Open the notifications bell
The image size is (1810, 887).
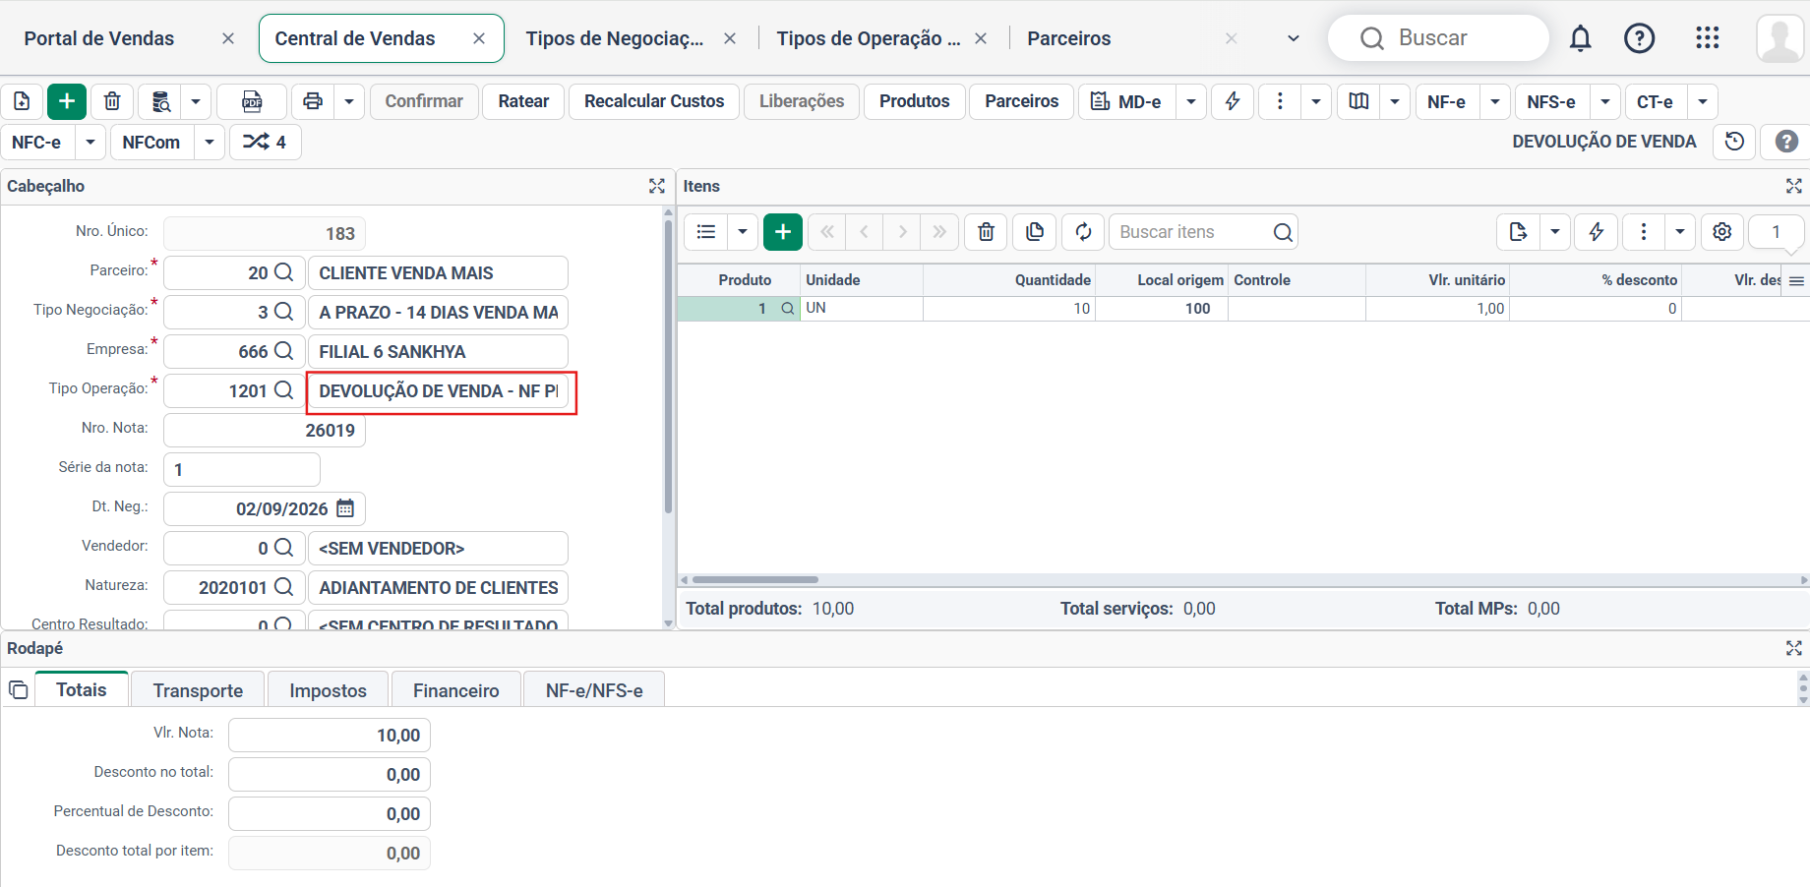1580,38
